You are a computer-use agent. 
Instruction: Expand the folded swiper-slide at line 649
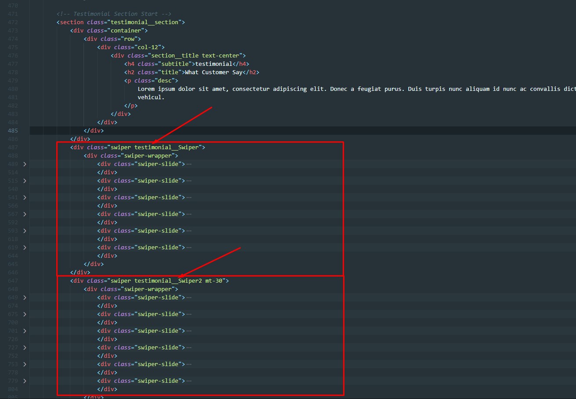click(25, 298)
